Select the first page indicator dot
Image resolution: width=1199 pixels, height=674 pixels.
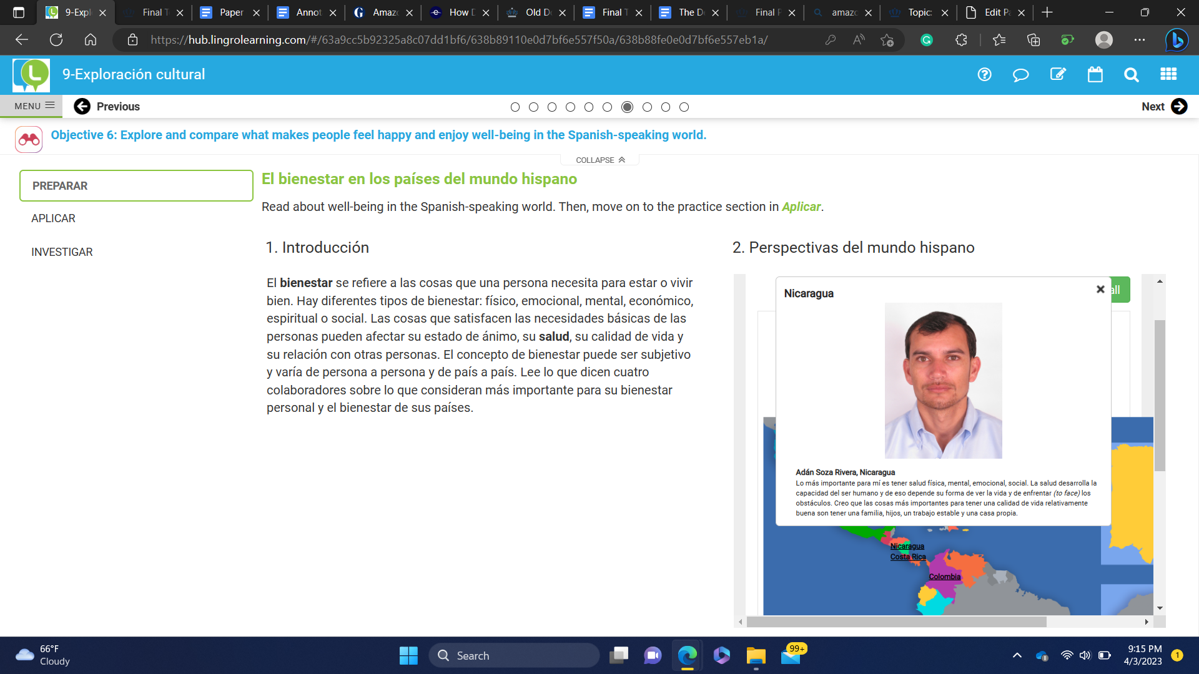[x=515, y=107]
